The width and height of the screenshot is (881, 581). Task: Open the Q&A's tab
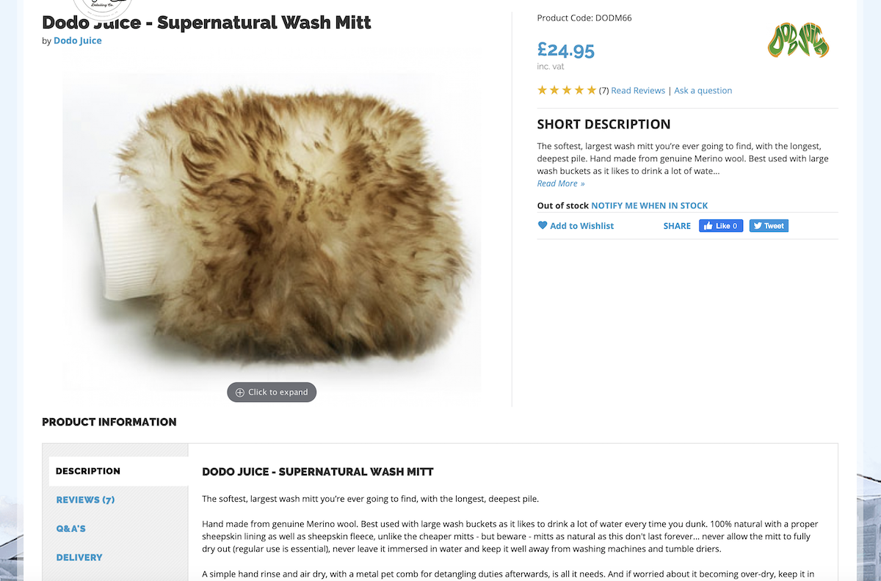(71, 528)
